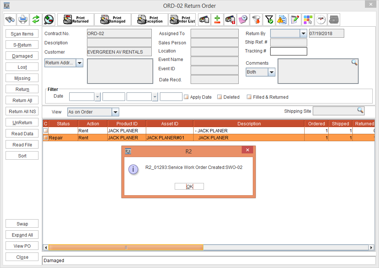Open the clock history icon in toolbar

tap(243, 19)
